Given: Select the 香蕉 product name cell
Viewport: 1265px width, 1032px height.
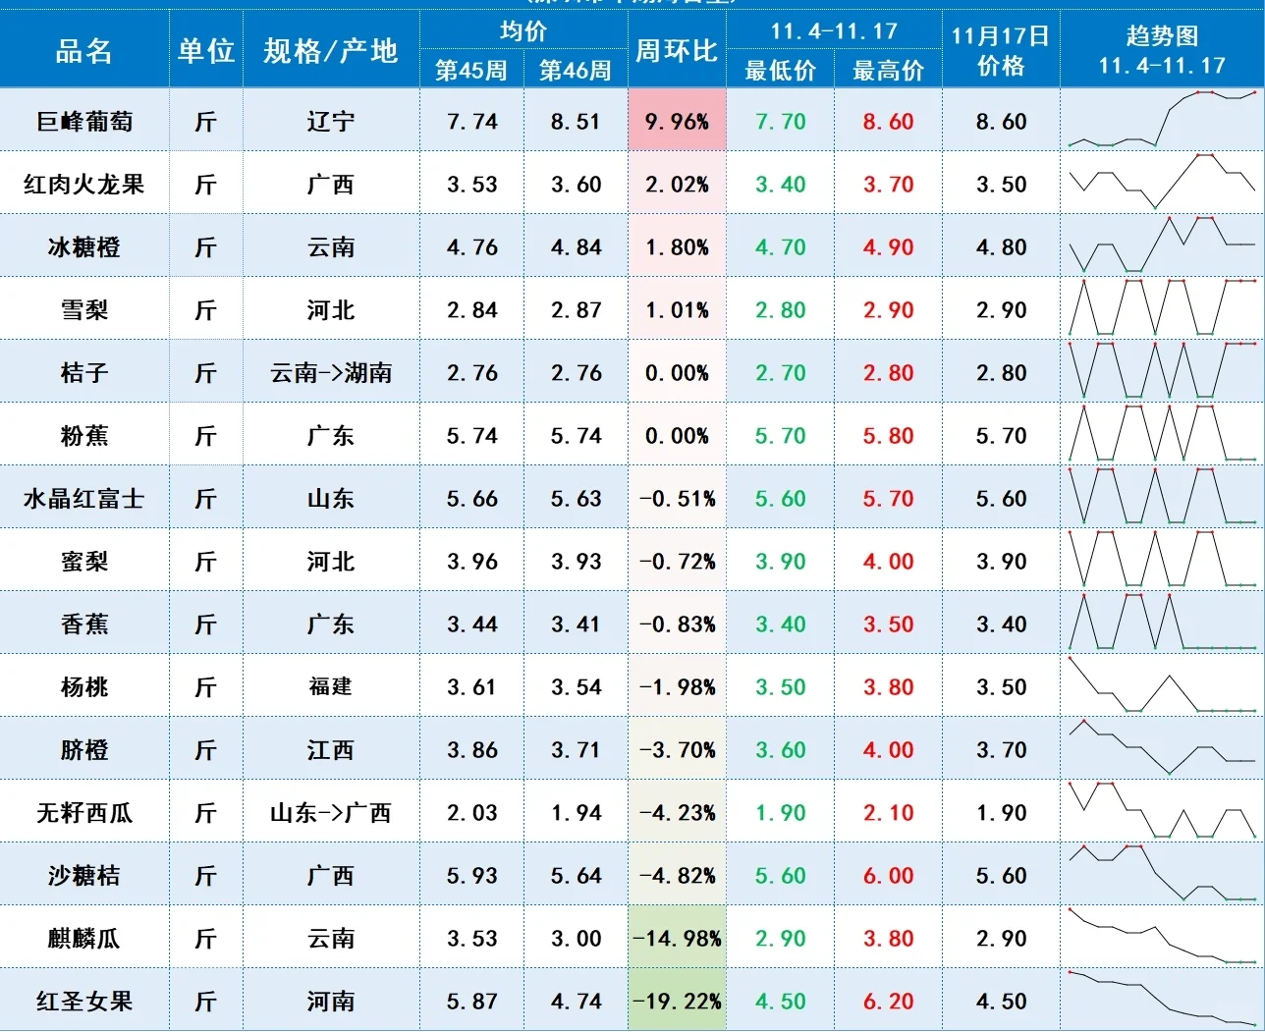Looking at the screenshot, I should click(84, 625).
